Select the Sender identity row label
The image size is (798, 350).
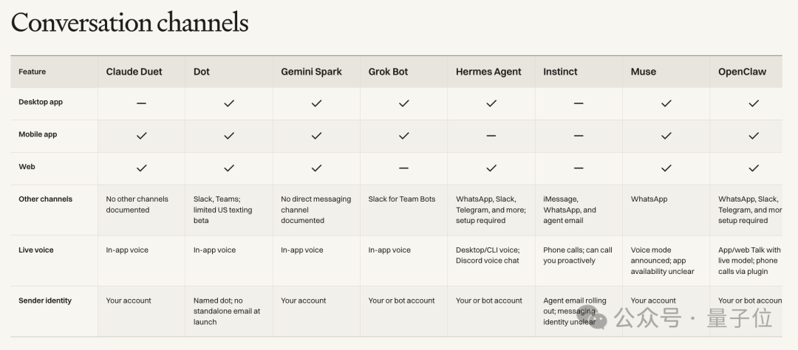[45, 301]
